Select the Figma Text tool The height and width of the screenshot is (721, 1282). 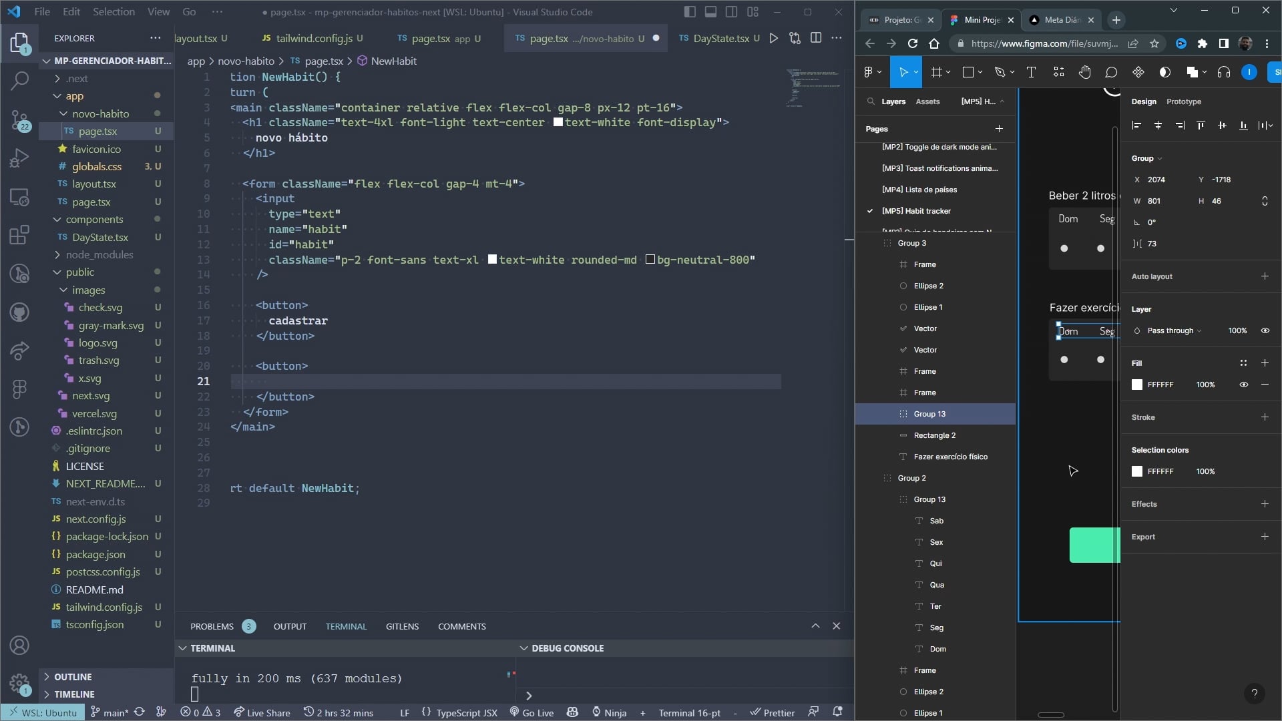coord(1031,72)
